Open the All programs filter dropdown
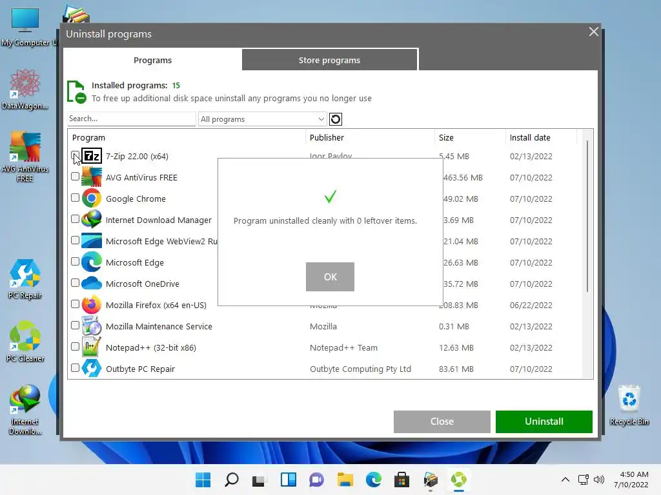Image resolution: width=661 pixels, height=495 pixels. pos(262,119)
